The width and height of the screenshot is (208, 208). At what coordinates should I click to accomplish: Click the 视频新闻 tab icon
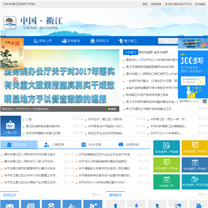pos(121,144)
